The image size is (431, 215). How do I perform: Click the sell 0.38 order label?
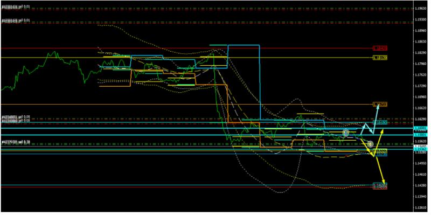tap(16, 142)
